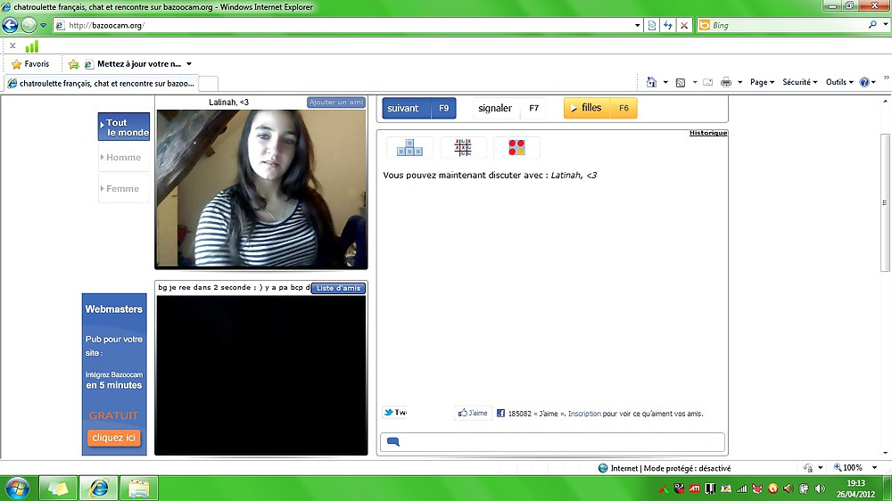Open the Page menu
This screenshot has width=892, height=501.
tap(762, 82)
